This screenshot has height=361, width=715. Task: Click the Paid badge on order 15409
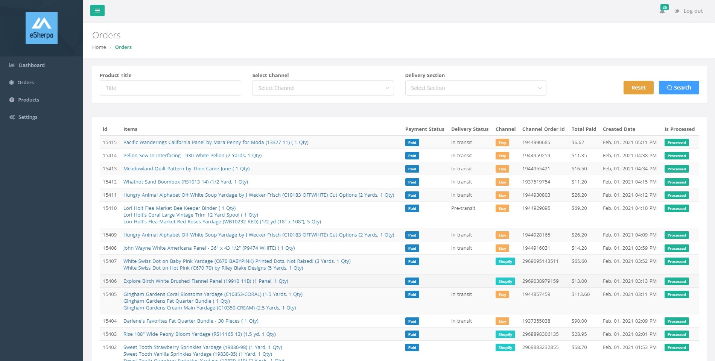[412, 235]
